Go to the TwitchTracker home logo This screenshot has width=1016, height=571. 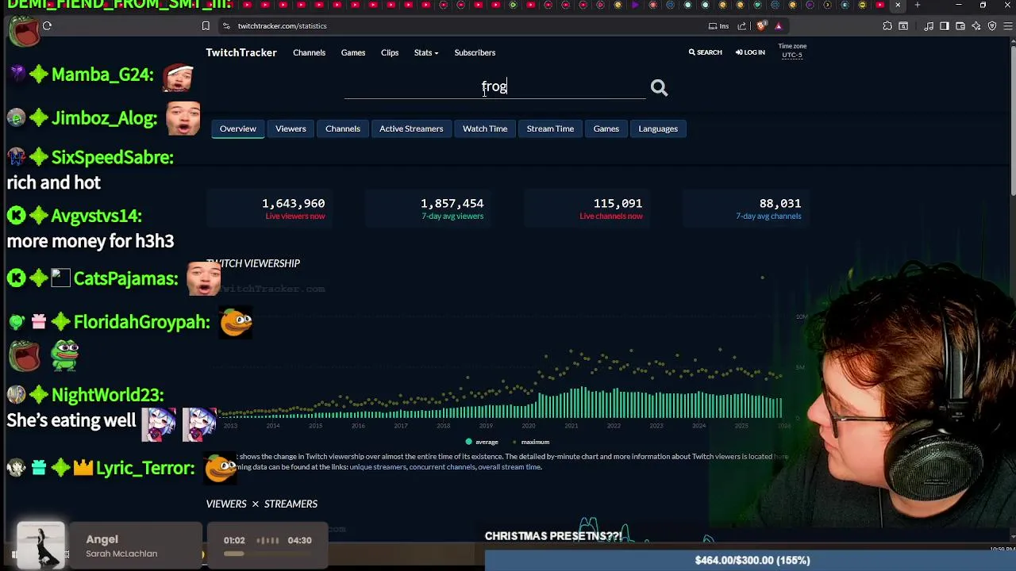point(241,52)
